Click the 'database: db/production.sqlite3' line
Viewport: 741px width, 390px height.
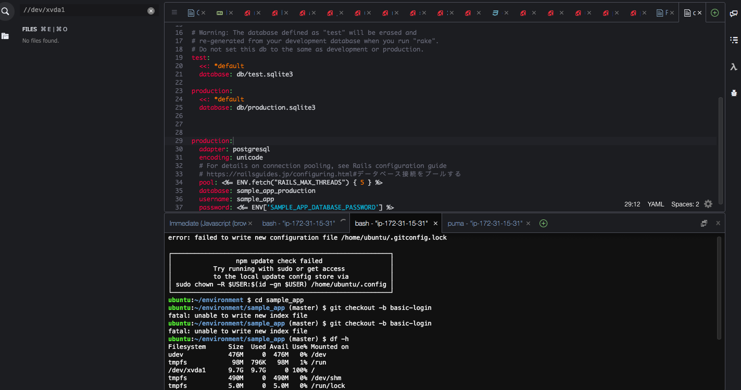click(x=257, y=108)
